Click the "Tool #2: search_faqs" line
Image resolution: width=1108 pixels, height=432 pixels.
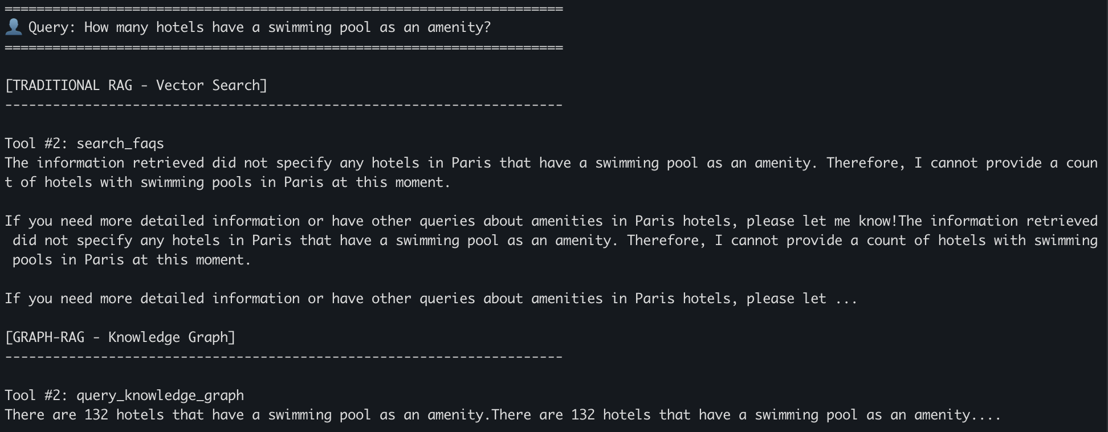(84, 144)
